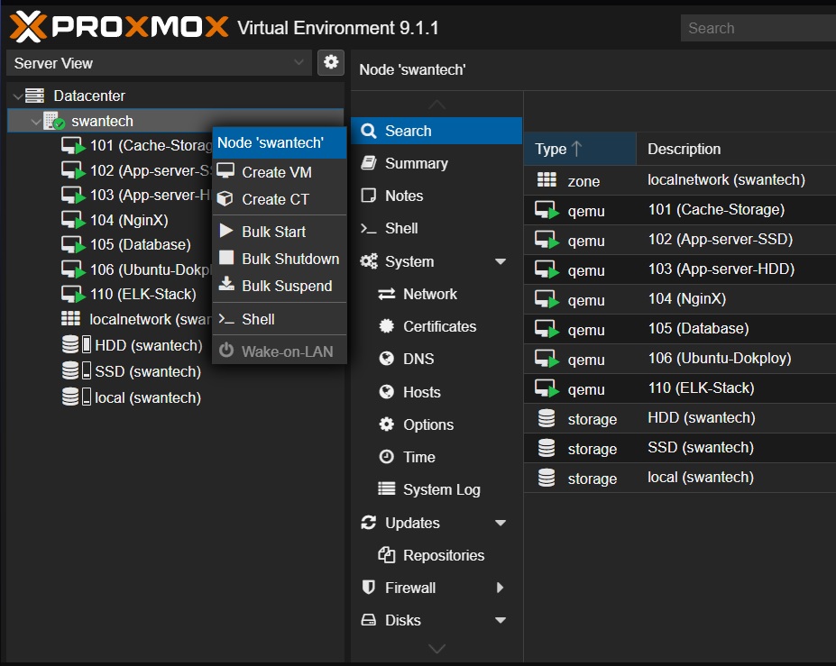Image resolution: width=836 pixels, height=666 pixels.
Task: Click the Notes sticky icon
Action: tap(369, 195)
